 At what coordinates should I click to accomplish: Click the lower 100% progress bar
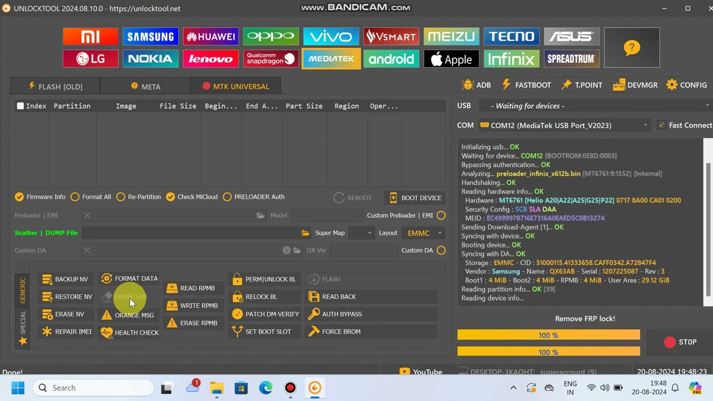(x=549, y=352)
